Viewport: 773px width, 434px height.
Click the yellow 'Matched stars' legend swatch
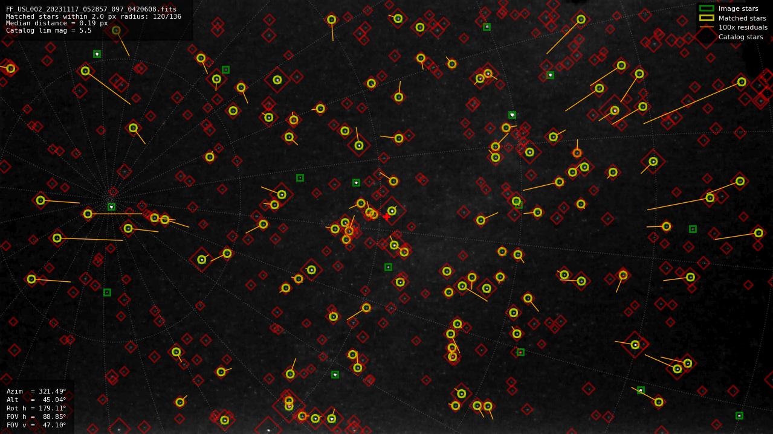point(707,18)
